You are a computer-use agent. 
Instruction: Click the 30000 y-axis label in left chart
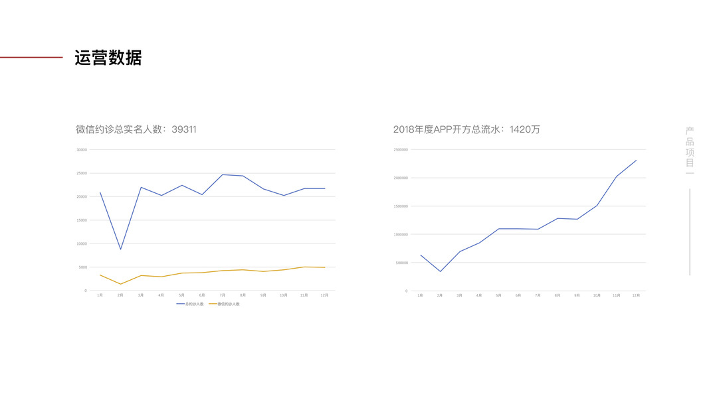click(82, 150)
